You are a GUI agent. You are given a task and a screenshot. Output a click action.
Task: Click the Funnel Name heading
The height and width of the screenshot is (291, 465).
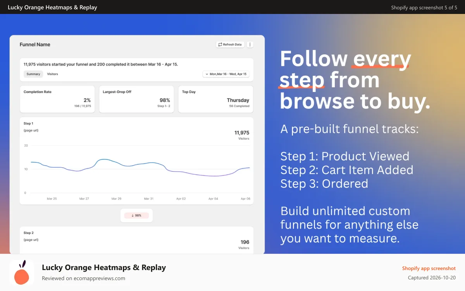(x=35, y=45)
